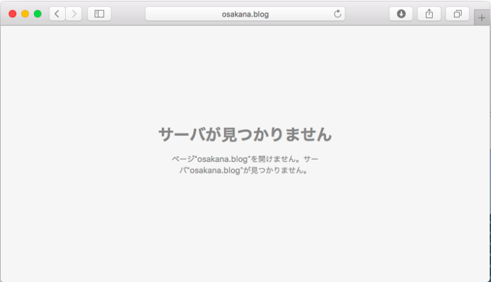The image size is (491, 282).
Task: Minimize the window using yellow button
Action: 25,13
